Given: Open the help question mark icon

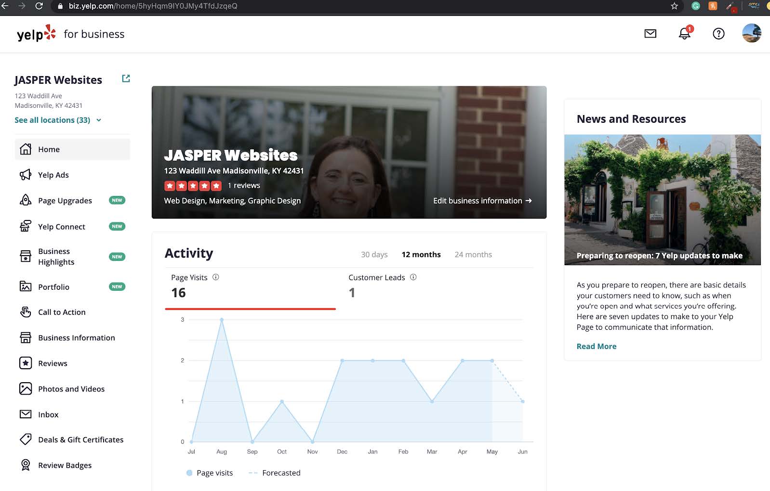Looking at the screenshot, I should pyautogui.click(x=718, y=34).
